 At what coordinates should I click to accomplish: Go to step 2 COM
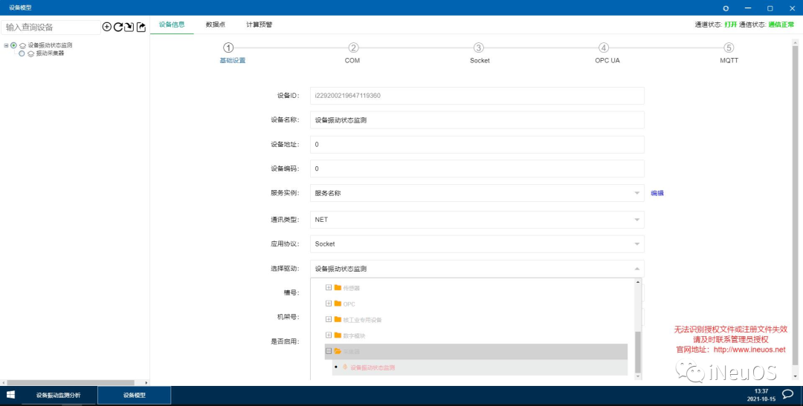coord(353,48)
